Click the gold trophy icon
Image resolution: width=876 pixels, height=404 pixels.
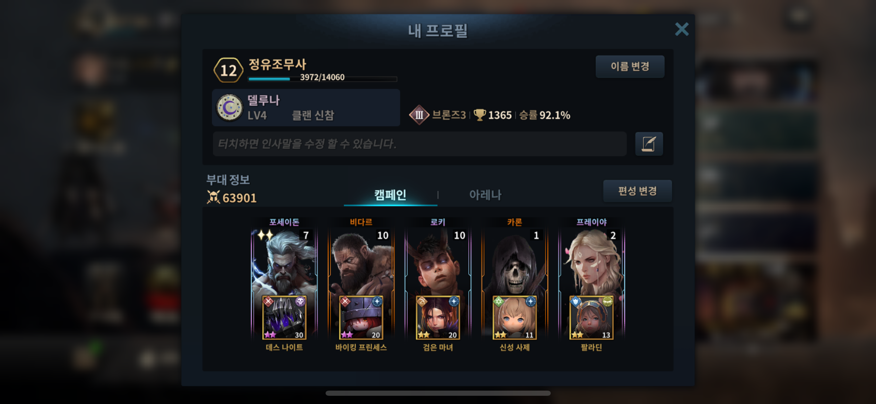tap(479, 115)
